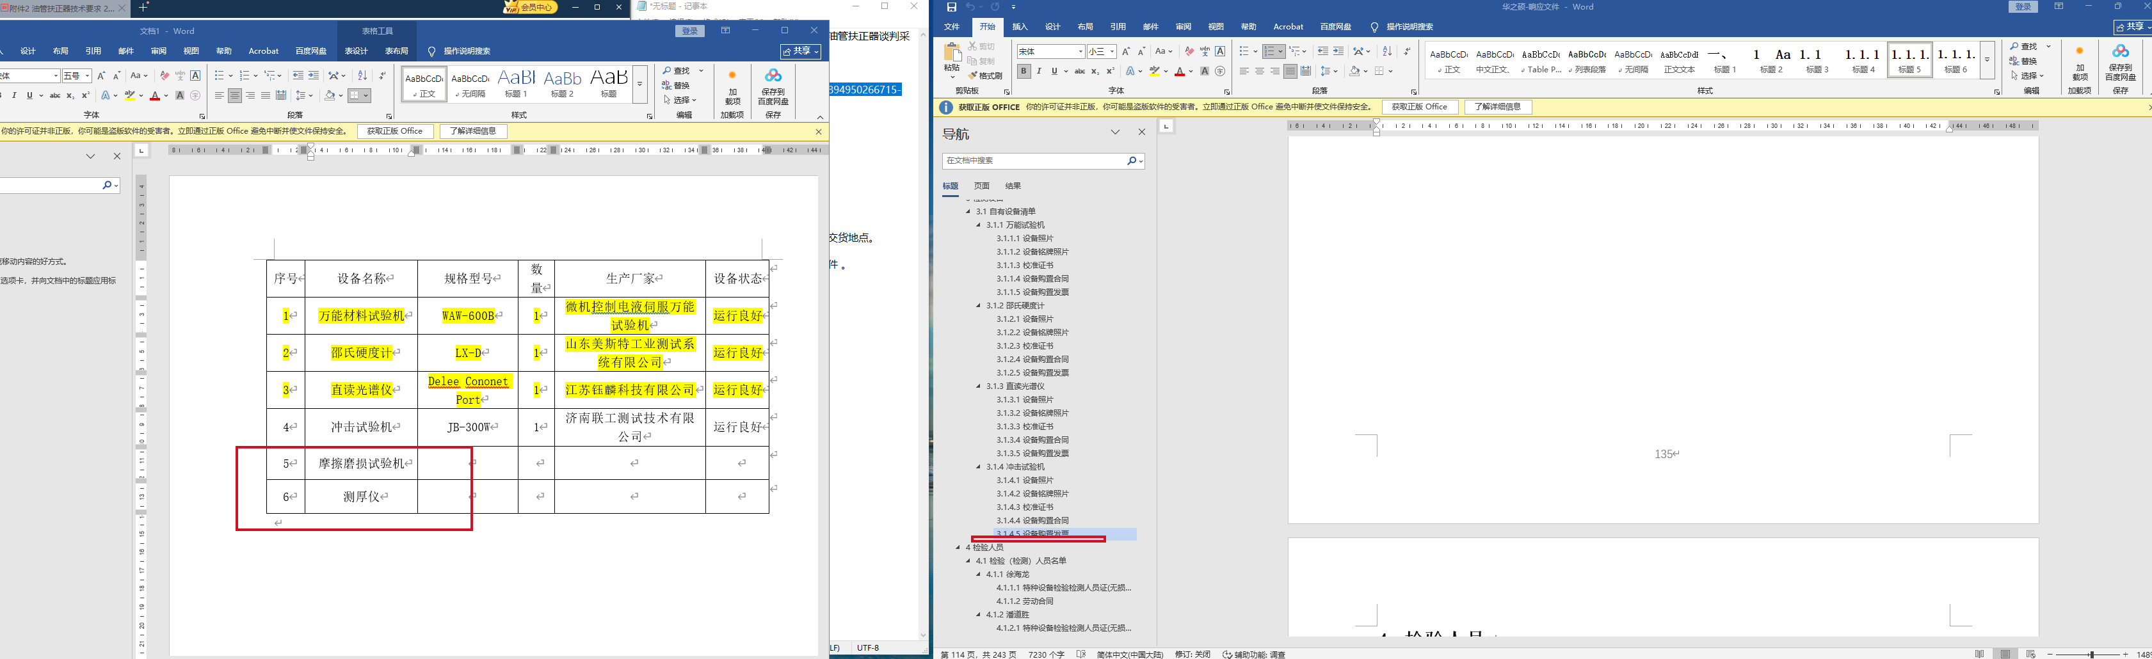Image resolution: width=2152 pixels, height=659 pixels.
Task: Select the 格式刷 format painter in 华之硕 window
Action: tap(985, 76)
